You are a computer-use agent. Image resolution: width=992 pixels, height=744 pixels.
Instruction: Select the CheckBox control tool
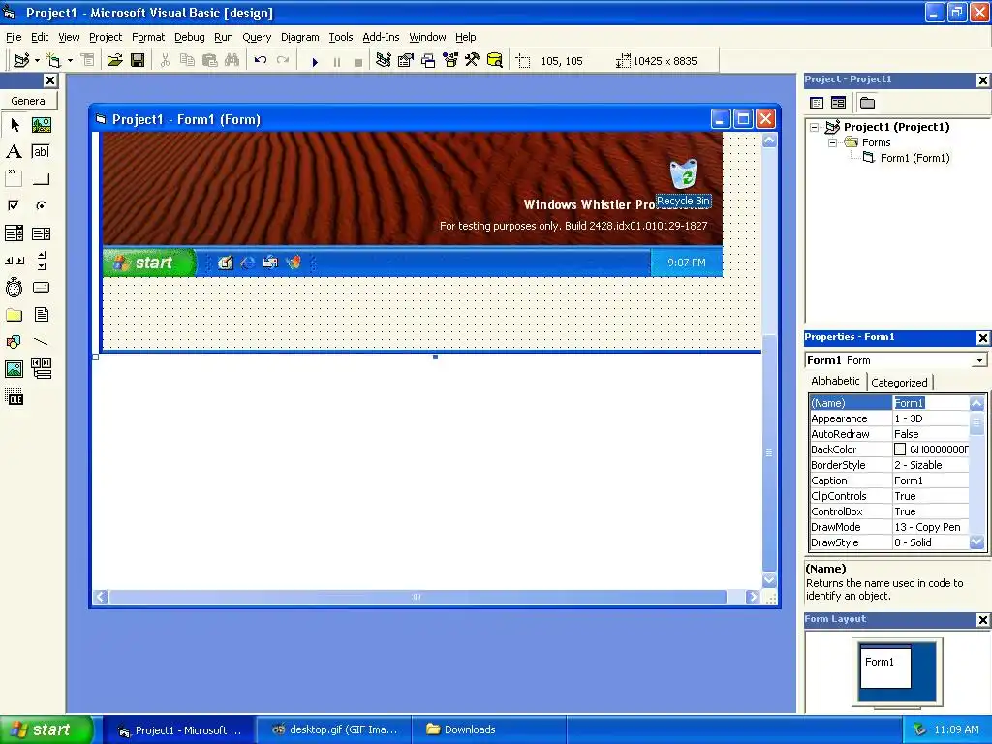tap(15, 205)
